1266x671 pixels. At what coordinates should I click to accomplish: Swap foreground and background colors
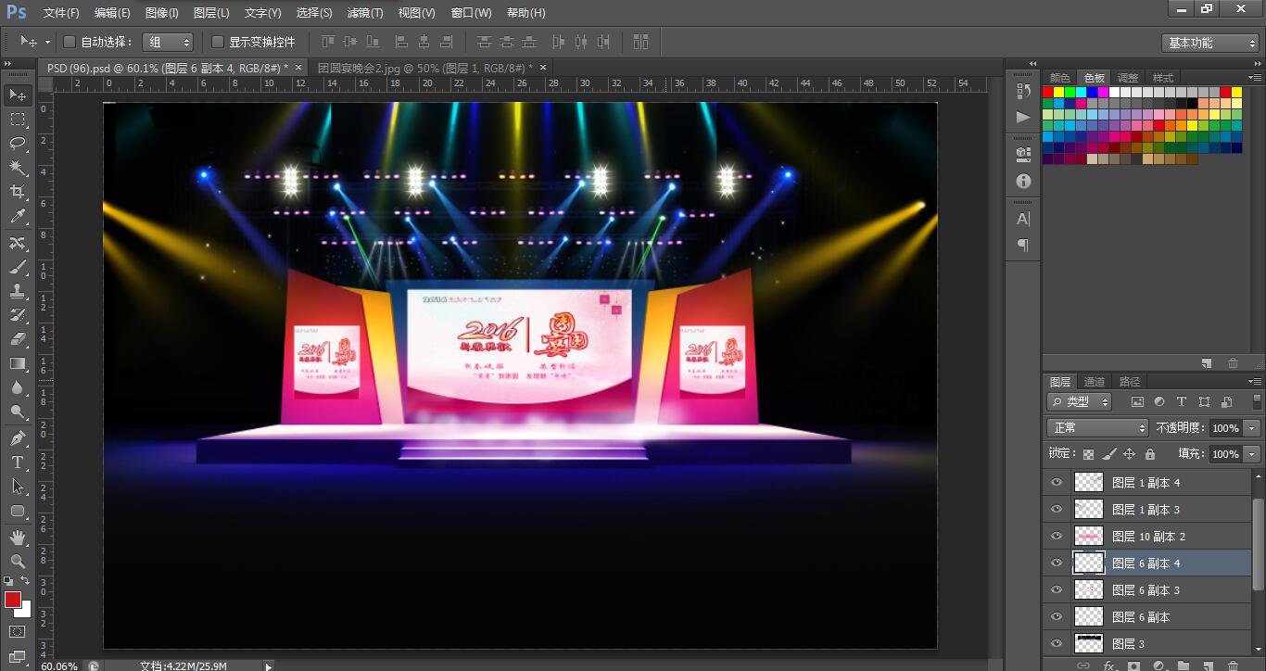26,581
